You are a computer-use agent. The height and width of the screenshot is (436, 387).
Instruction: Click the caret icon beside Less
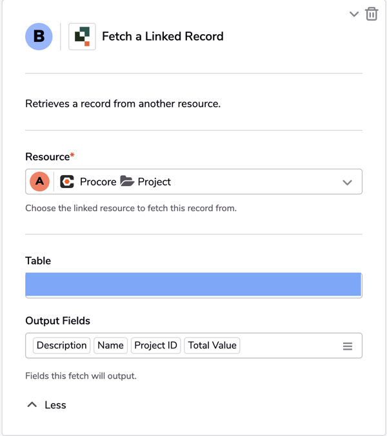[32, 404]
